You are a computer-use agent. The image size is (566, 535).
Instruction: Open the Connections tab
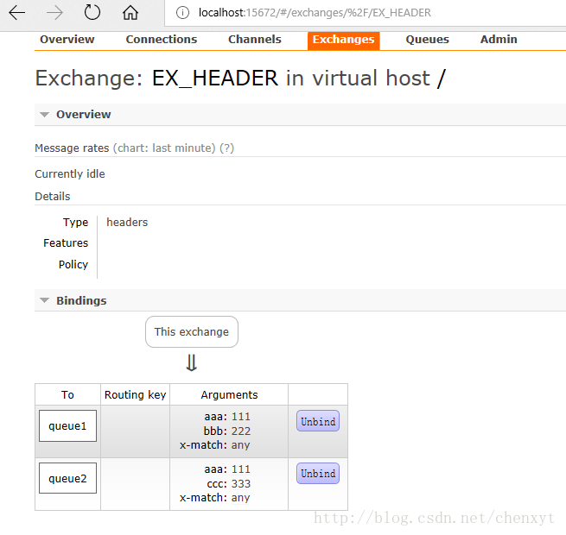162,40
